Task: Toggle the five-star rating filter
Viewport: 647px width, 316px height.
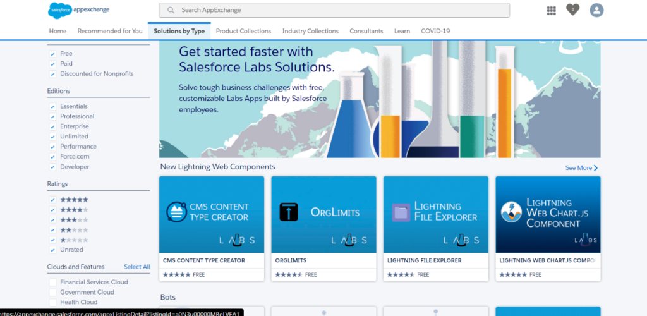Action: coord(52,200)
